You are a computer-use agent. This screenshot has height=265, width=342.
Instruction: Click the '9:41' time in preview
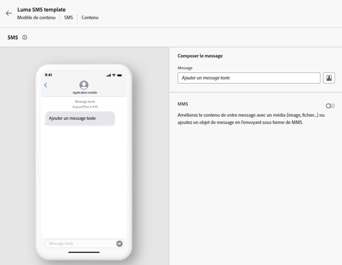click(x=48, y=75)
